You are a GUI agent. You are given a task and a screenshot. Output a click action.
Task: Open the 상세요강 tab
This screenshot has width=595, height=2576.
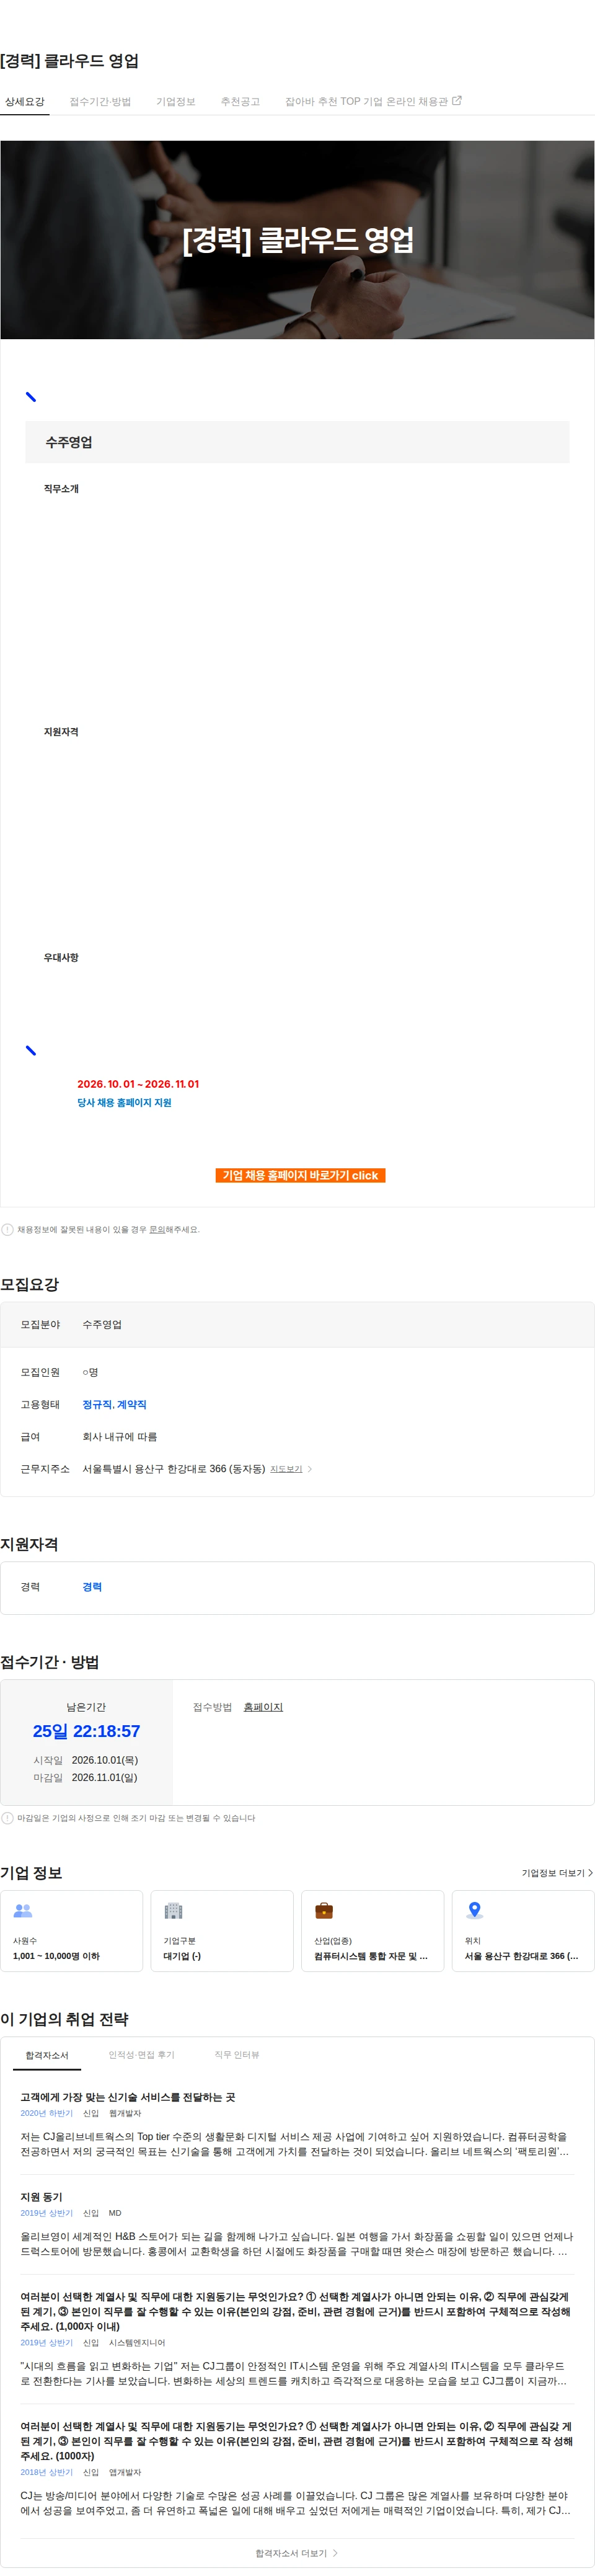tap(25, 102)
